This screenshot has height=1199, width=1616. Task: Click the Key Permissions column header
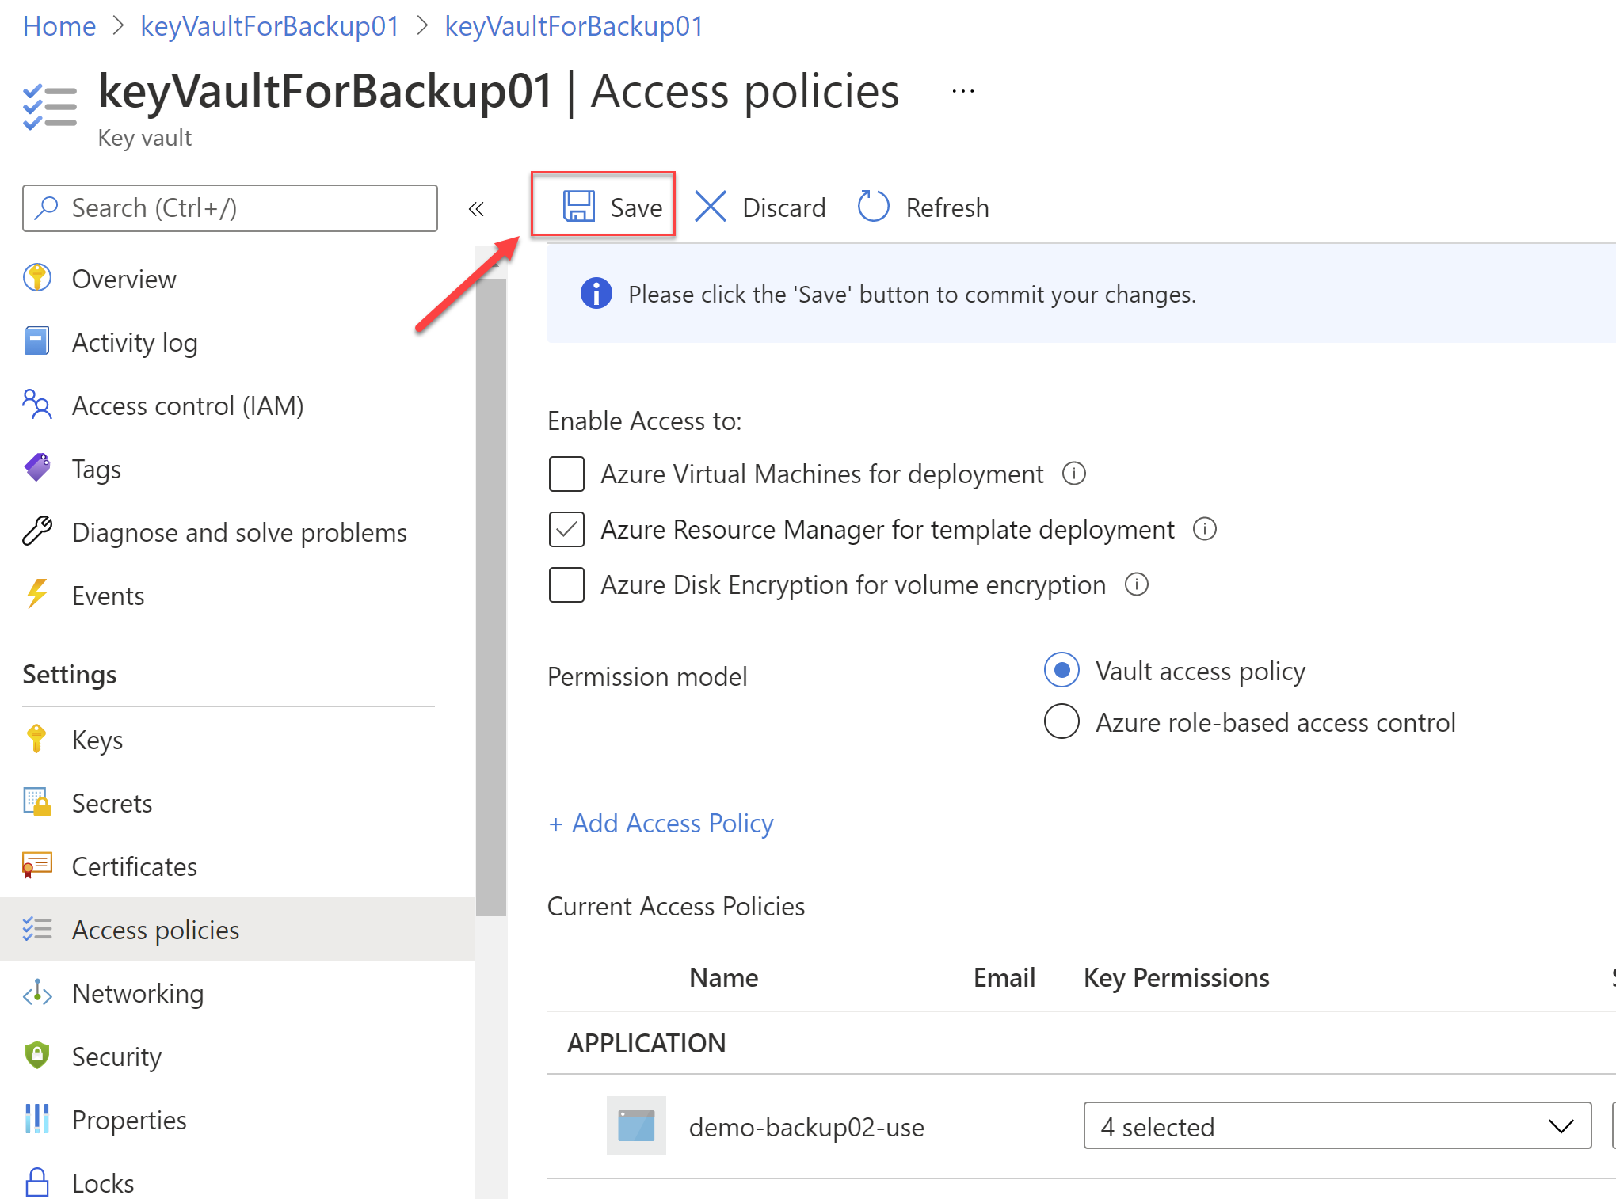click(1176, 978)
